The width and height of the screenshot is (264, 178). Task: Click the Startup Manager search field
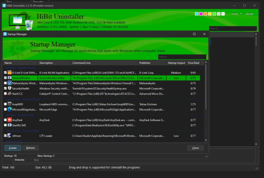coord(182,57)
